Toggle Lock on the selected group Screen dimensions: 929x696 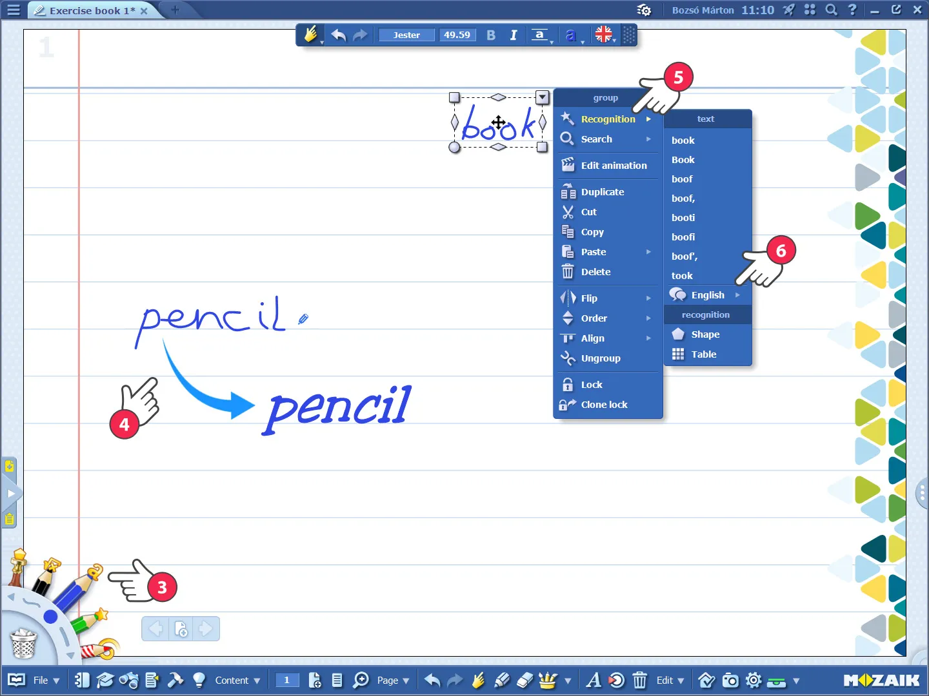coord(591,385)
